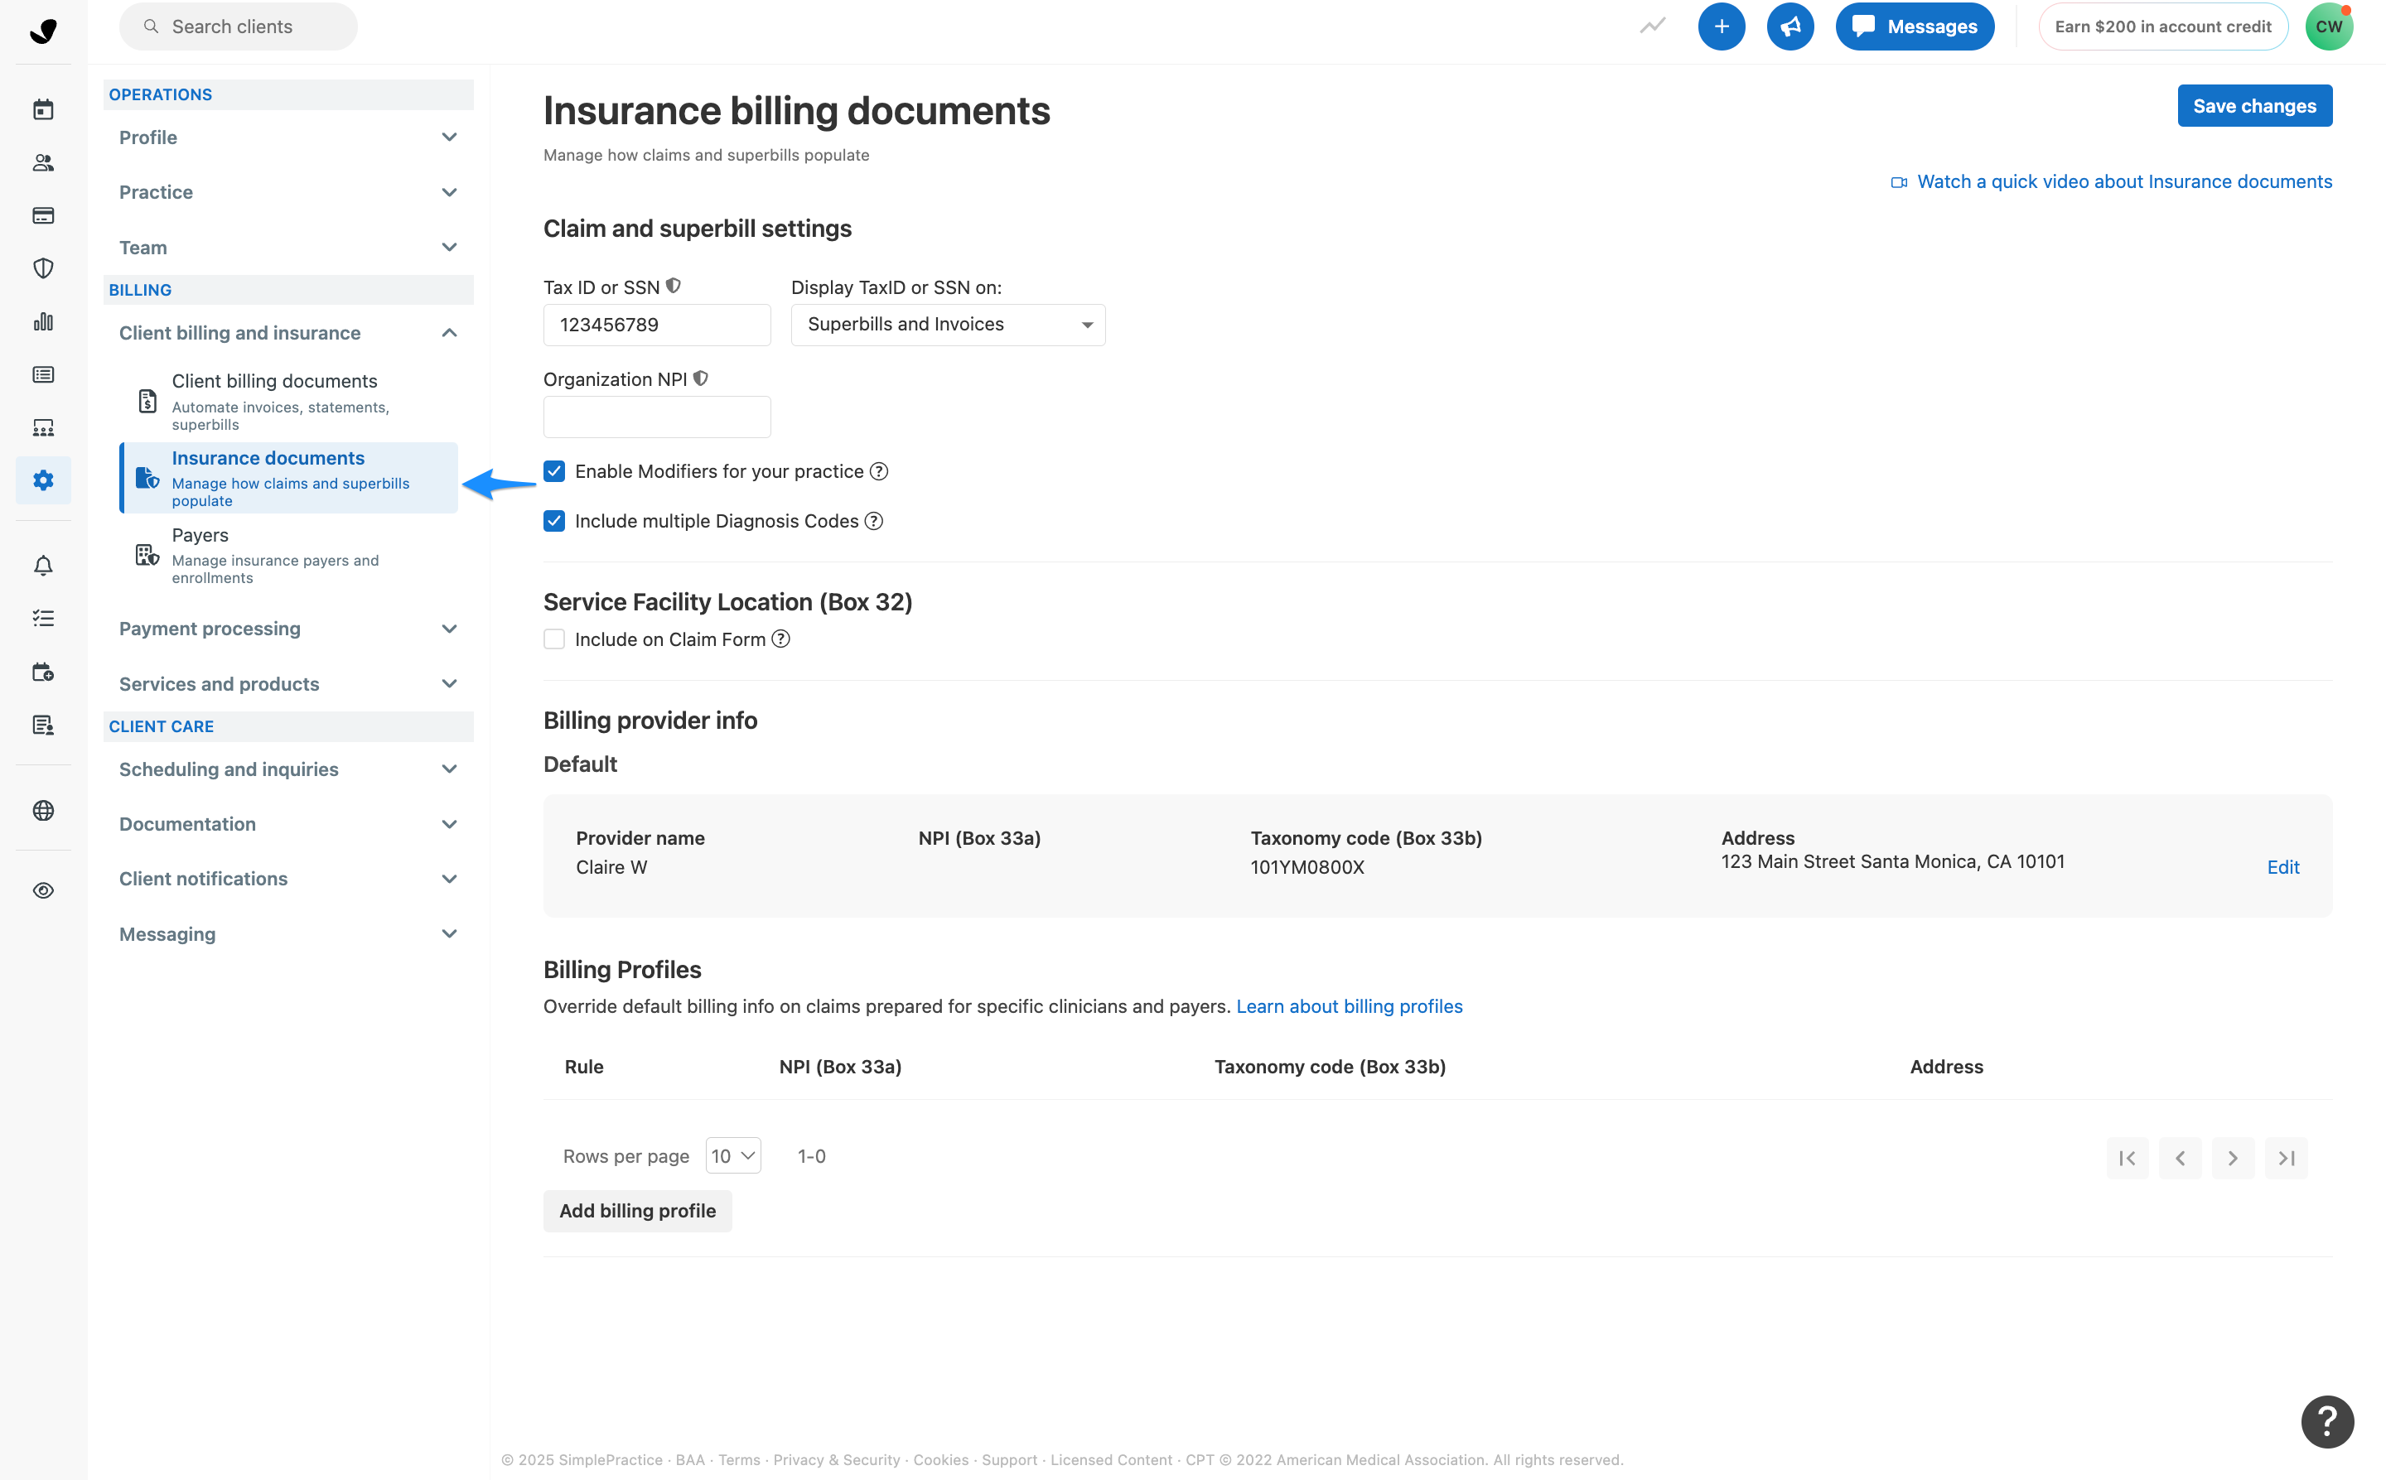Open the analytics bar chart icon

[43, 321]
